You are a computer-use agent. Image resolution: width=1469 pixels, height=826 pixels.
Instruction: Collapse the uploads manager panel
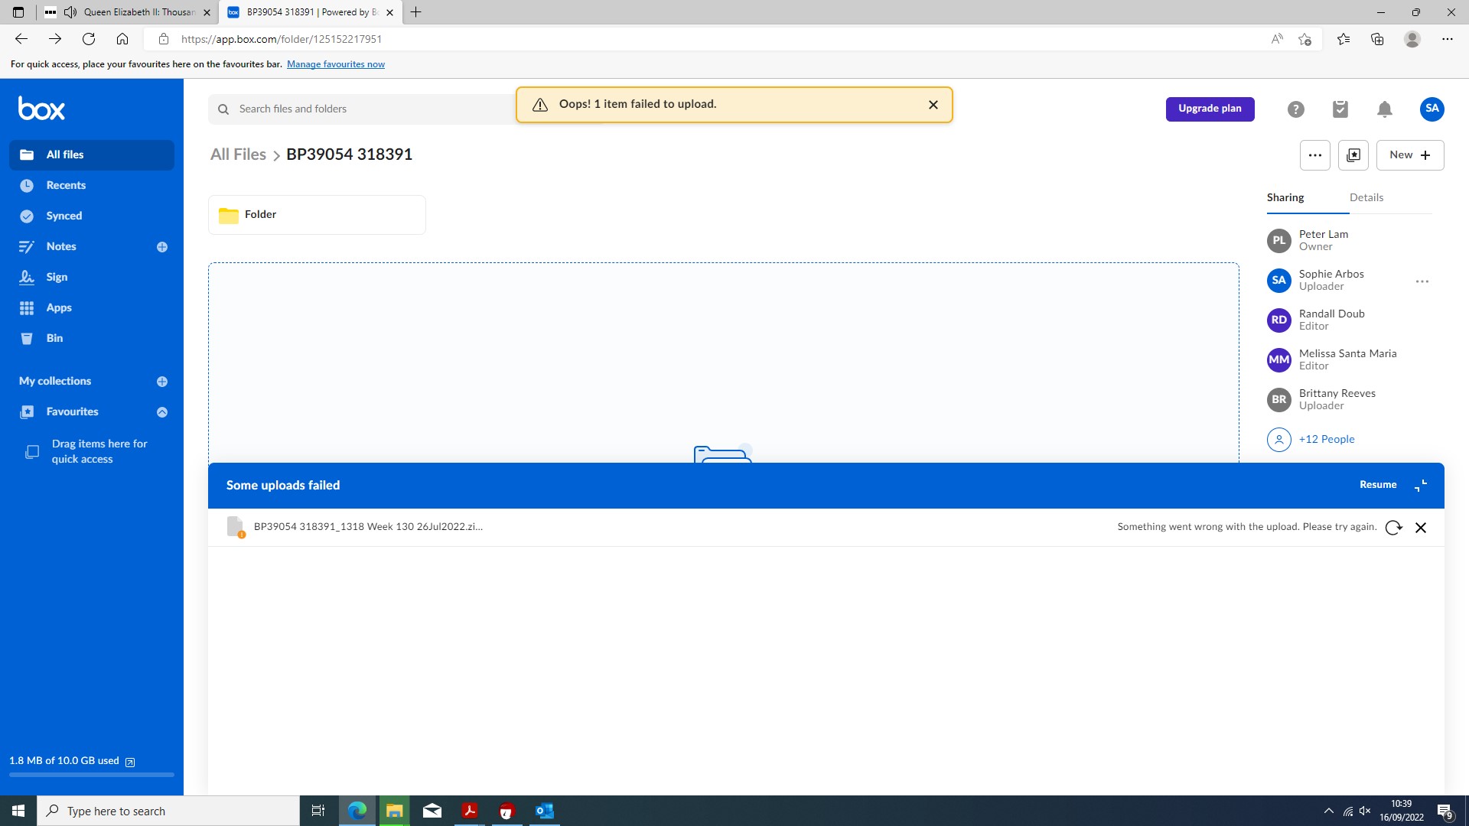pos(1421,486)
